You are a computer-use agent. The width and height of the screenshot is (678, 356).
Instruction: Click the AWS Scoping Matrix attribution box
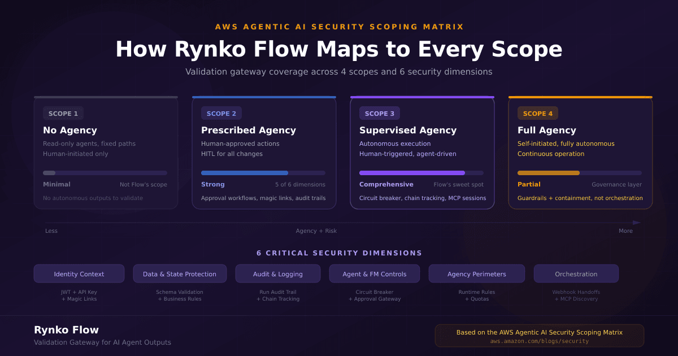pyautogui.click(x=539, y=335)
